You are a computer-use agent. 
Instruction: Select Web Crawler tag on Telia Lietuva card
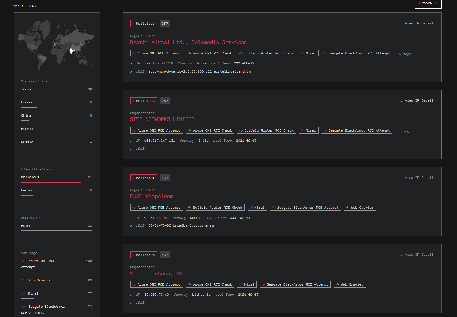click(x=350, y=284)
